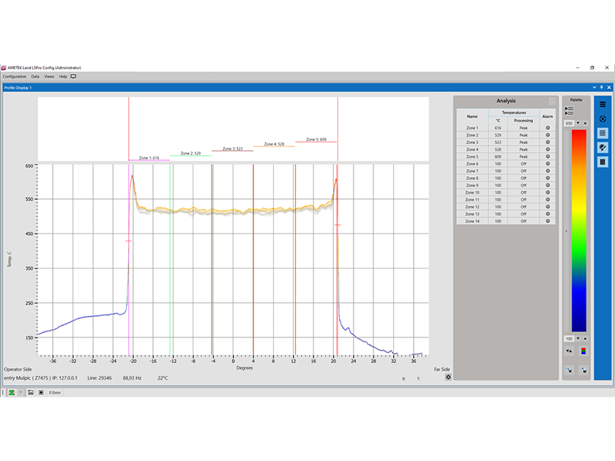Select the crosshair target tool in the sidebar

tap(603, 119)
